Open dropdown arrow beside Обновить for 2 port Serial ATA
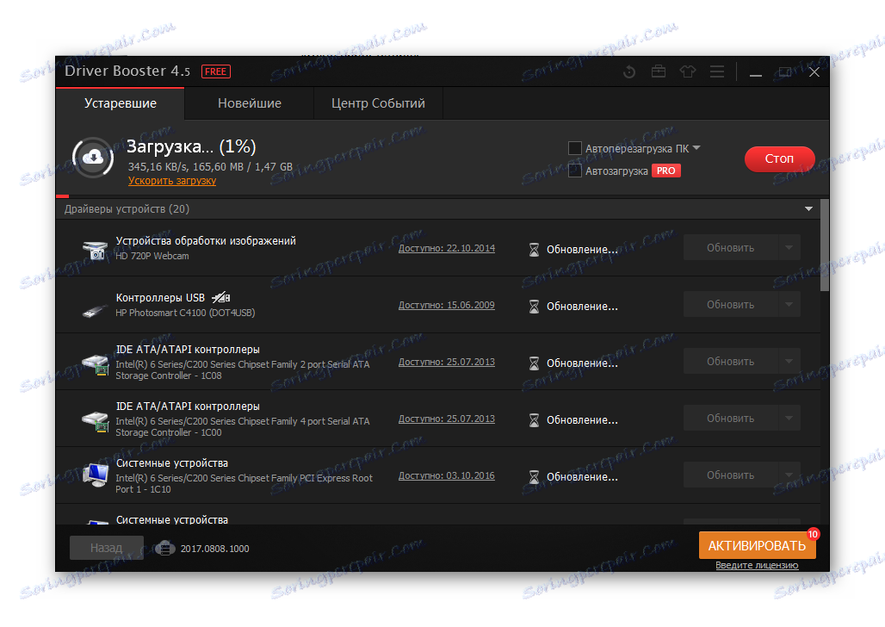 (x=789, y=361)
